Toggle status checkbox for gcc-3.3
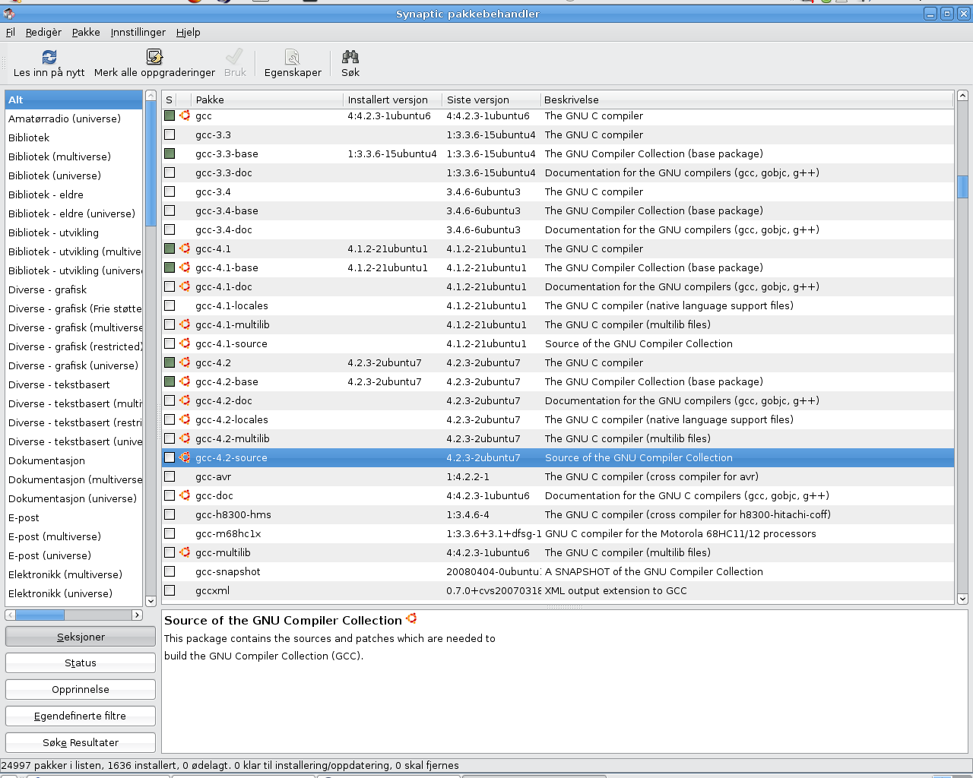 [170, 134]
